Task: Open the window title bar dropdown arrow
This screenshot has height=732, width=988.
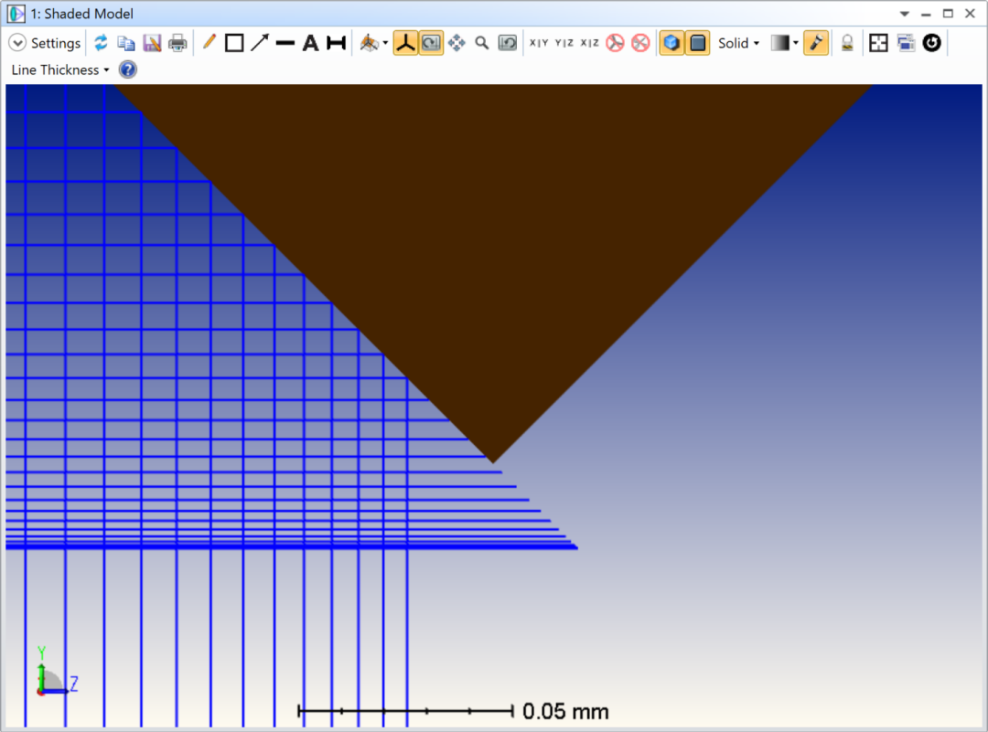Action: click(x=905, y=14)
